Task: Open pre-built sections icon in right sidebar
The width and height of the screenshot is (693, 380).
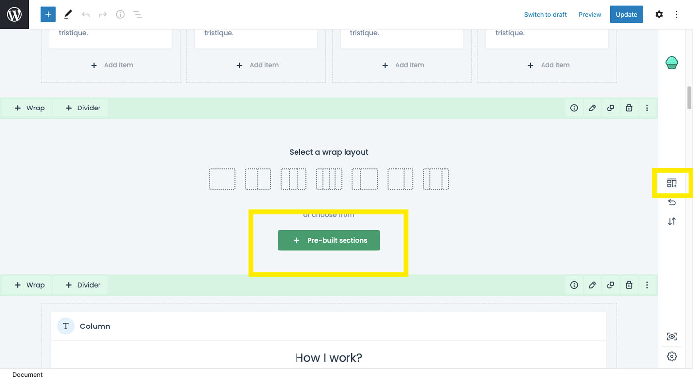Action: point(672,183)
